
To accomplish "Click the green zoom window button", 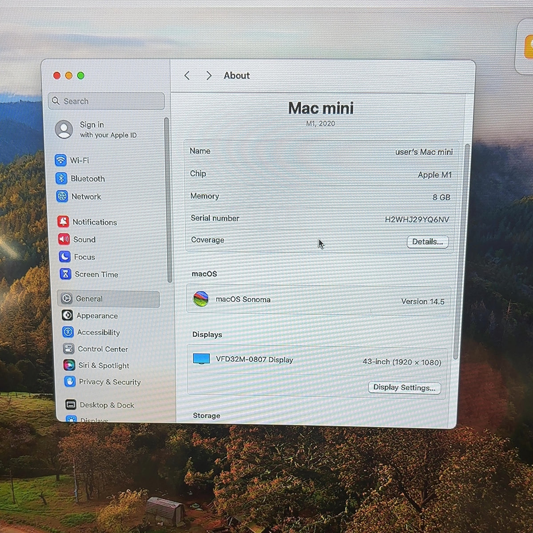I will tap(81, 76).
